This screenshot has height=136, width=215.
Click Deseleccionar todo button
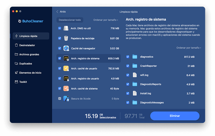point(70,20)
